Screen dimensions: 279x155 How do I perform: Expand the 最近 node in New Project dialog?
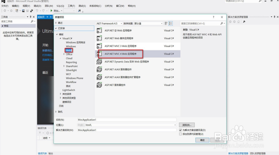(x=56, y=23)
